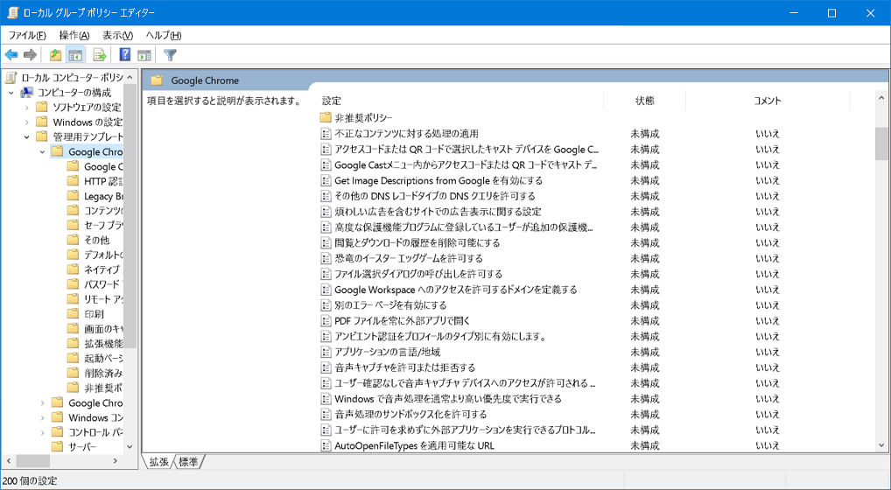Toggle the Show/Hide console tree icon
Screen dimensions: 891x490
click(x=75, y=55)
